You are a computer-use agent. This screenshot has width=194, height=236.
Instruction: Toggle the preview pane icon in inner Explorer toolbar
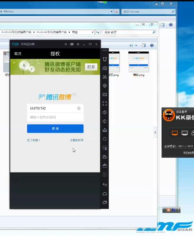coord(144,45)
